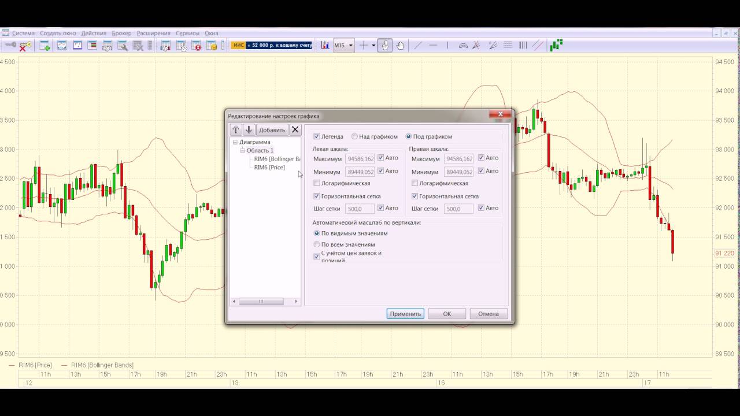
Task: Open the Система menu
Action: click(23, 33)
